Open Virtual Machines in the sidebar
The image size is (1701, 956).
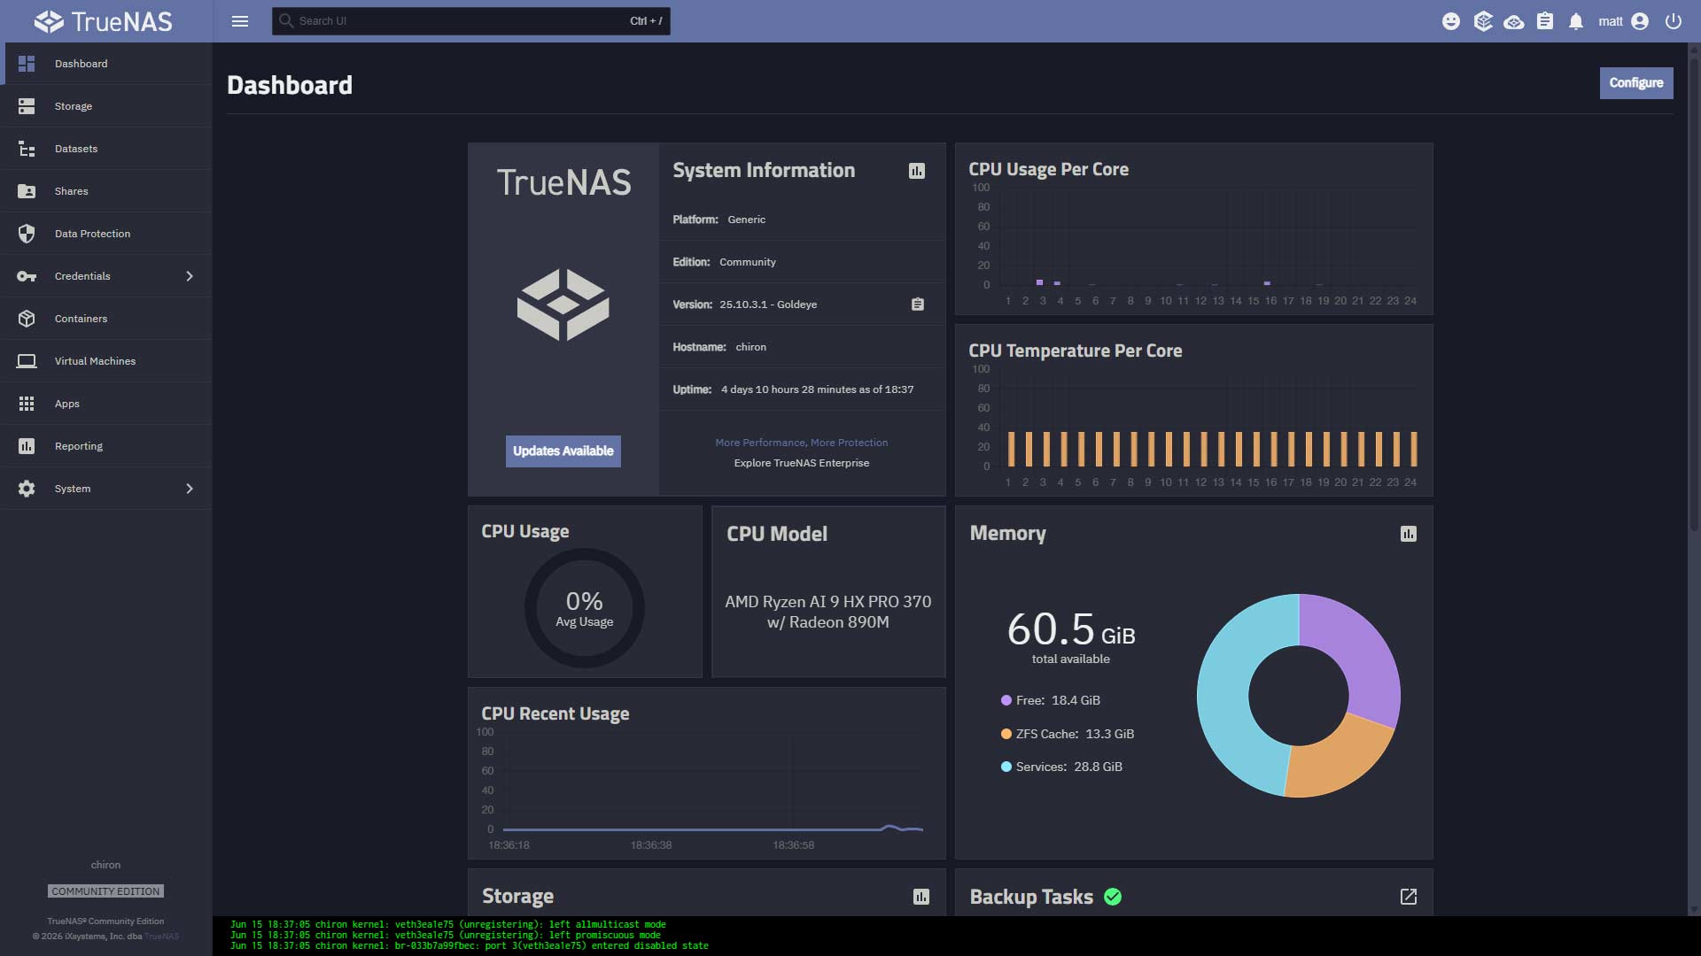click(x=106, y=361)
